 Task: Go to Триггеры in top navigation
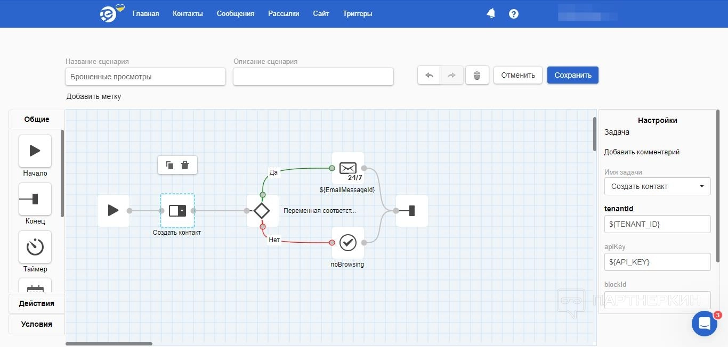pyautogui.click(x=358, y=14)
